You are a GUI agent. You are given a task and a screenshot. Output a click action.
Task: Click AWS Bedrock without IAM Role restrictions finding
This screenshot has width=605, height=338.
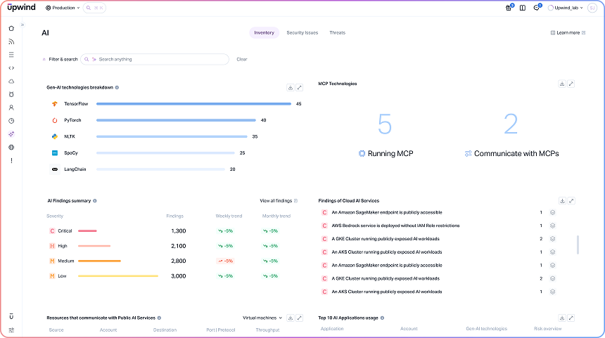395,226
